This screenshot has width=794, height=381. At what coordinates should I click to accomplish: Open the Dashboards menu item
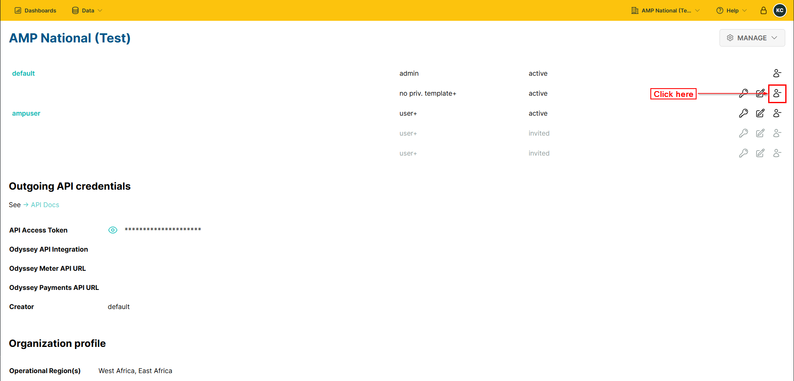pyautogui.click(x=35, y=10)
